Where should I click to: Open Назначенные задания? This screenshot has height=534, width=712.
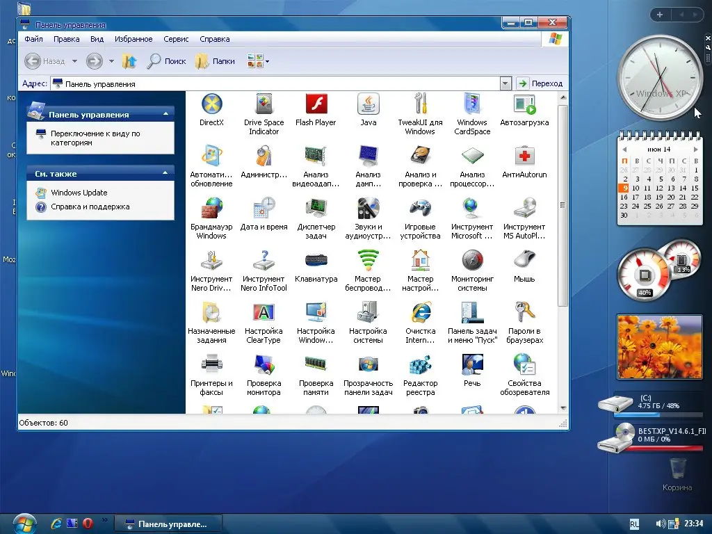pyautogui.click(x=211, y=323)
